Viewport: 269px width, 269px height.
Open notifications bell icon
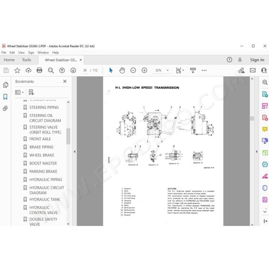240,60
